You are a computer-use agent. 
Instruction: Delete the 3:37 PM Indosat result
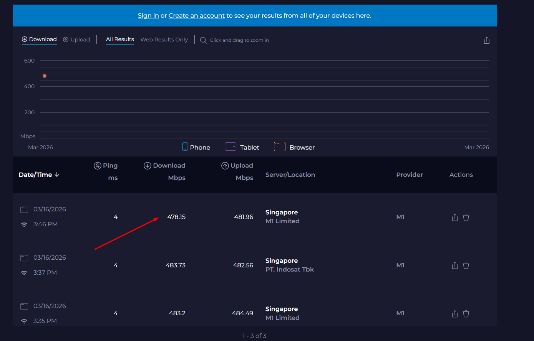pyautogui.click(x=466, y=265)
